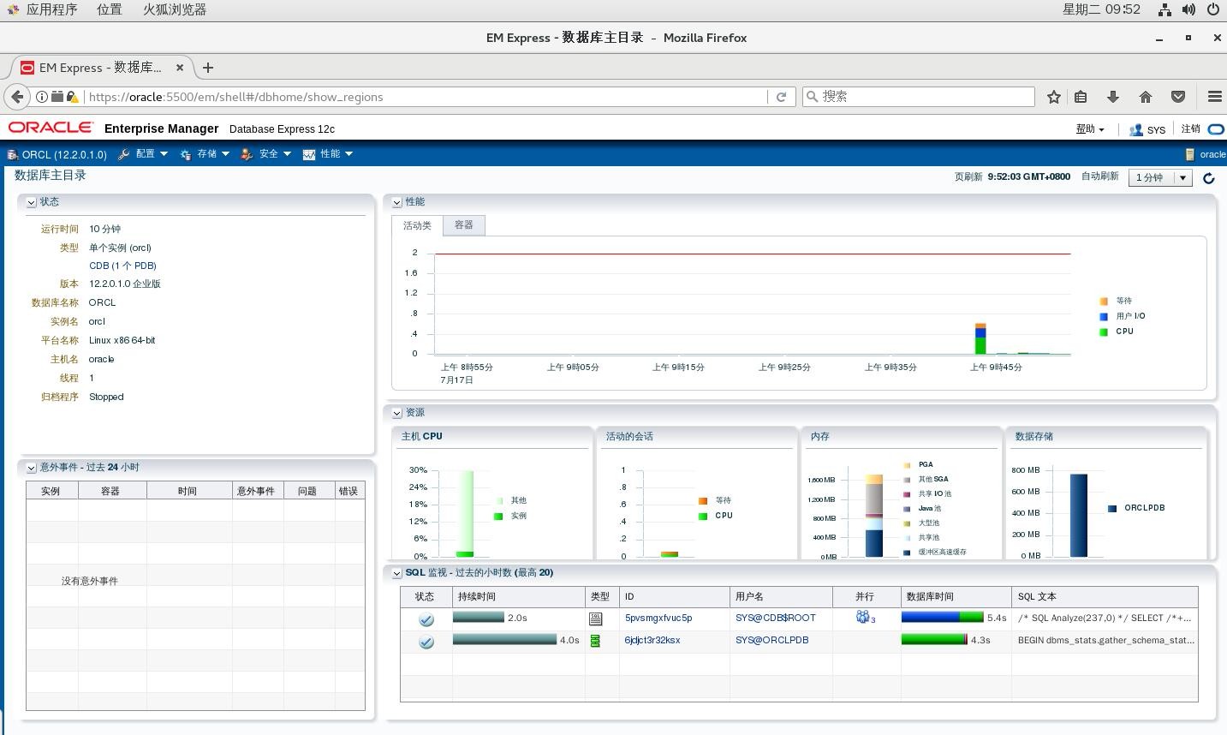Bookmark this page with the star icon
1227x735 pixels.
1054,97
